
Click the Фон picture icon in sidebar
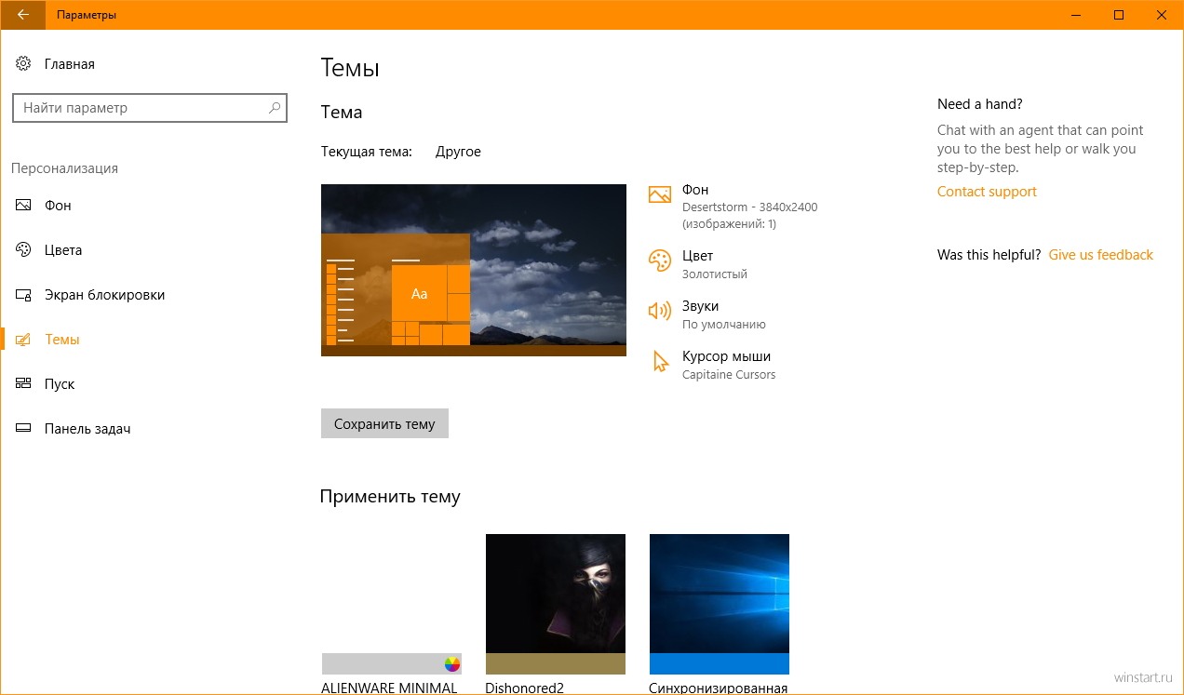[23, 206]
